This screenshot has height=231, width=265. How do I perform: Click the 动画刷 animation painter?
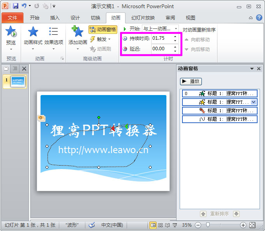point(101,49)
